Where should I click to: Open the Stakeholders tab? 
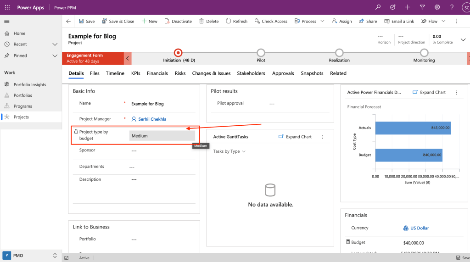click(251, 73)
